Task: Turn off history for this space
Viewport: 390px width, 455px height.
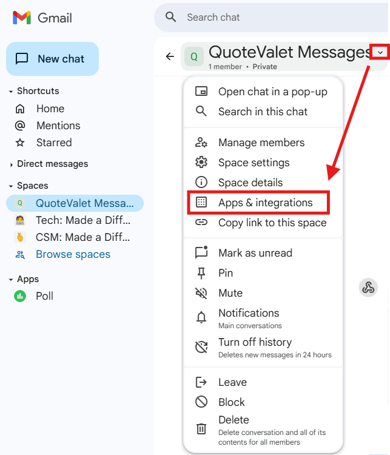Action: coord(255,343)
